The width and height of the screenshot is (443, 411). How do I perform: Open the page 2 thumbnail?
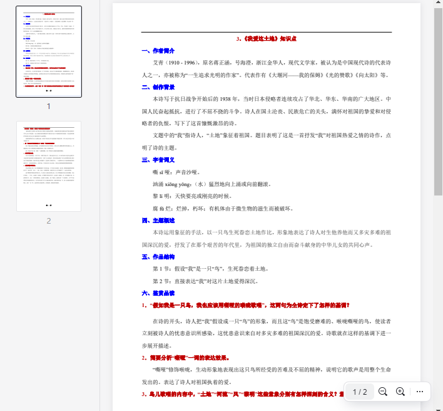(49, 166)
